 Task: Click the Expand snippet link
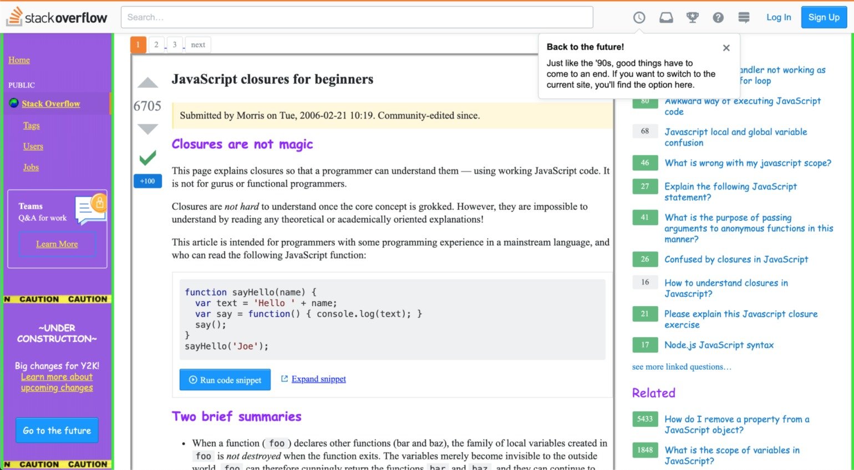tap(319, 379)
